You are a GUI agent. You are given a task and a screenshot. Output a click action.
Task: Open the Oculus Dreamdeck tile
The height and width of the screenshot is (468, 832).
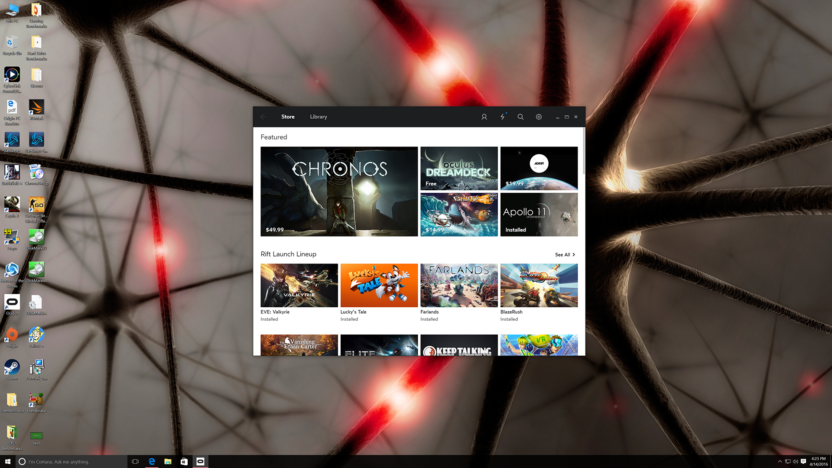459,168
